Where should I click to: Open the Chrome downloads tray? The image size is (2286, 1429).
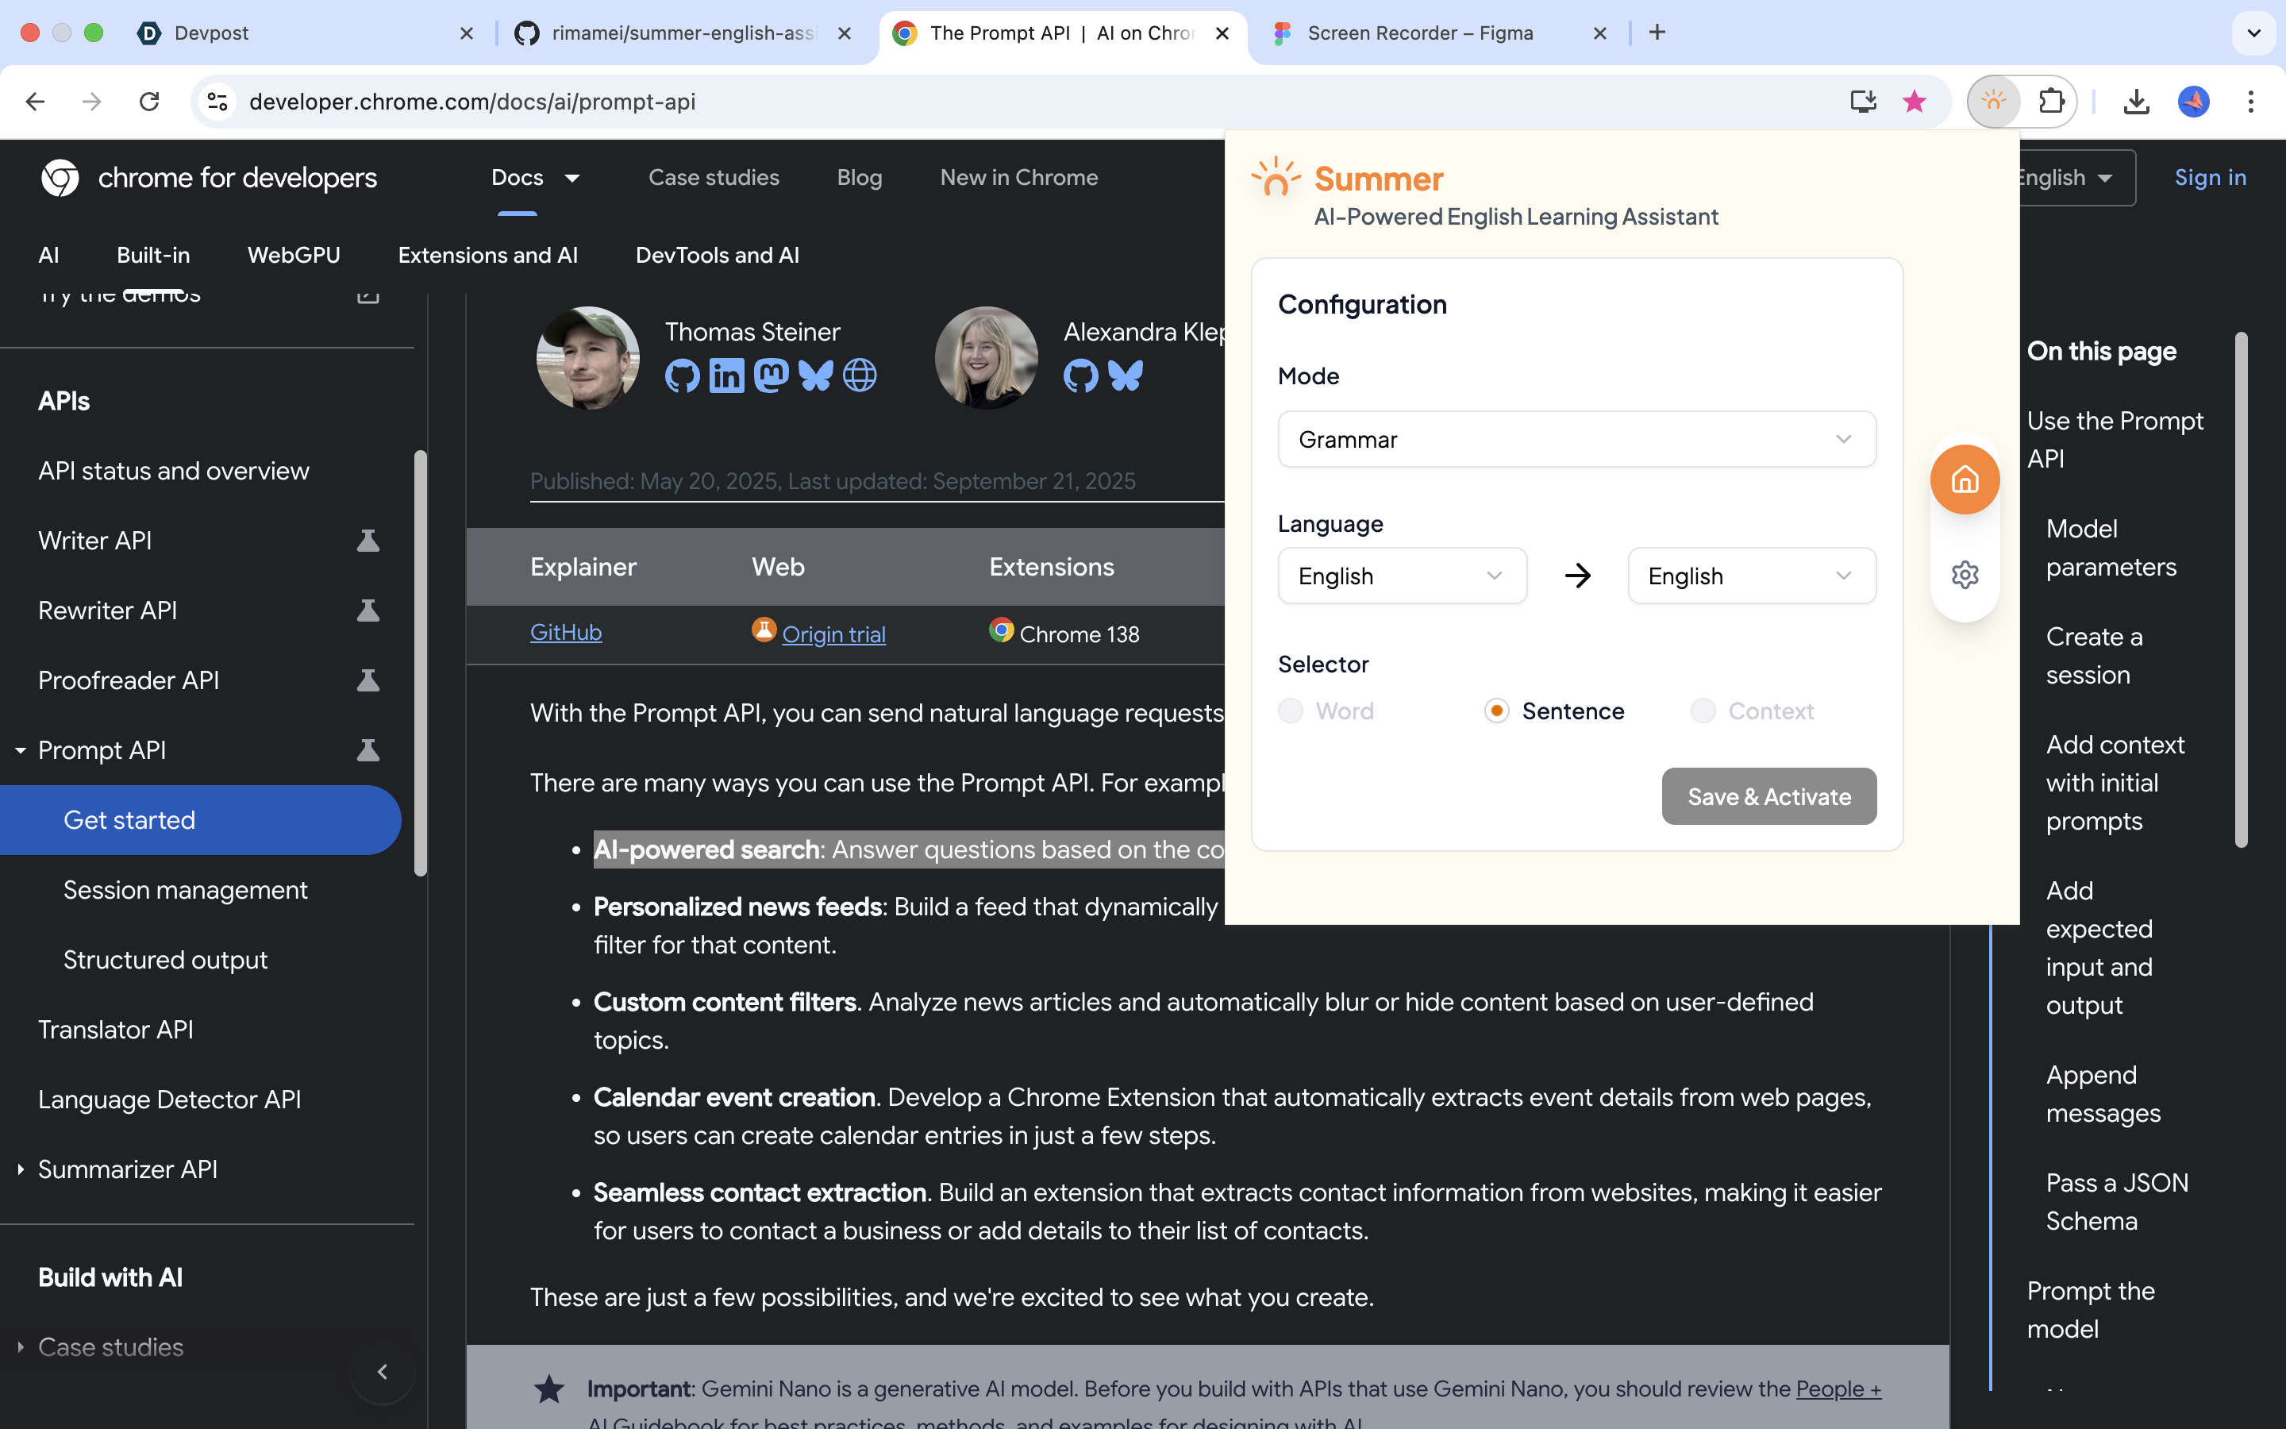tap(2137, 101)
